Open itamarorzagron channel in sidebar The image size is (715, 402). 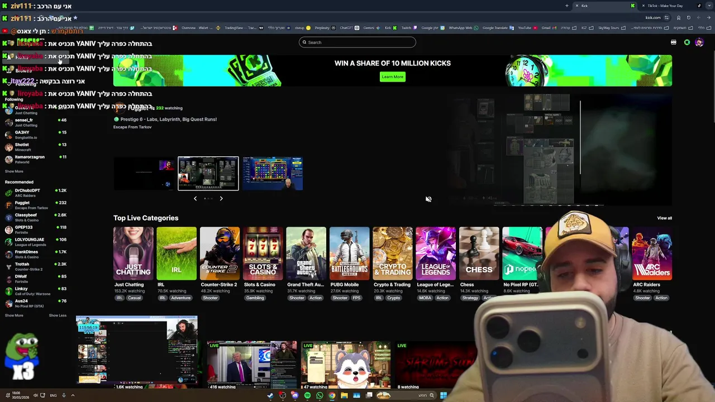[x=36, y=159]
